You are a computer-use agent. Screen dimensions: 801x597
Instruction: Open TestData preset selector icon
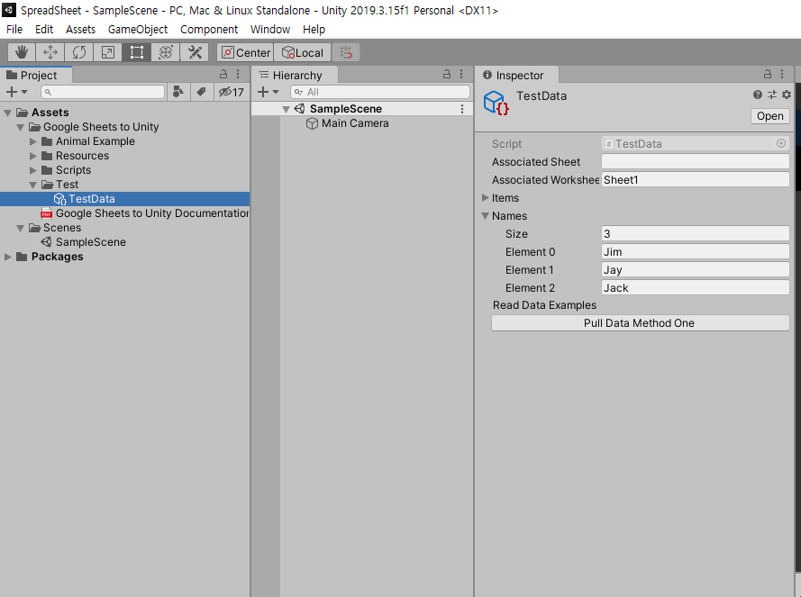[772, 95]
